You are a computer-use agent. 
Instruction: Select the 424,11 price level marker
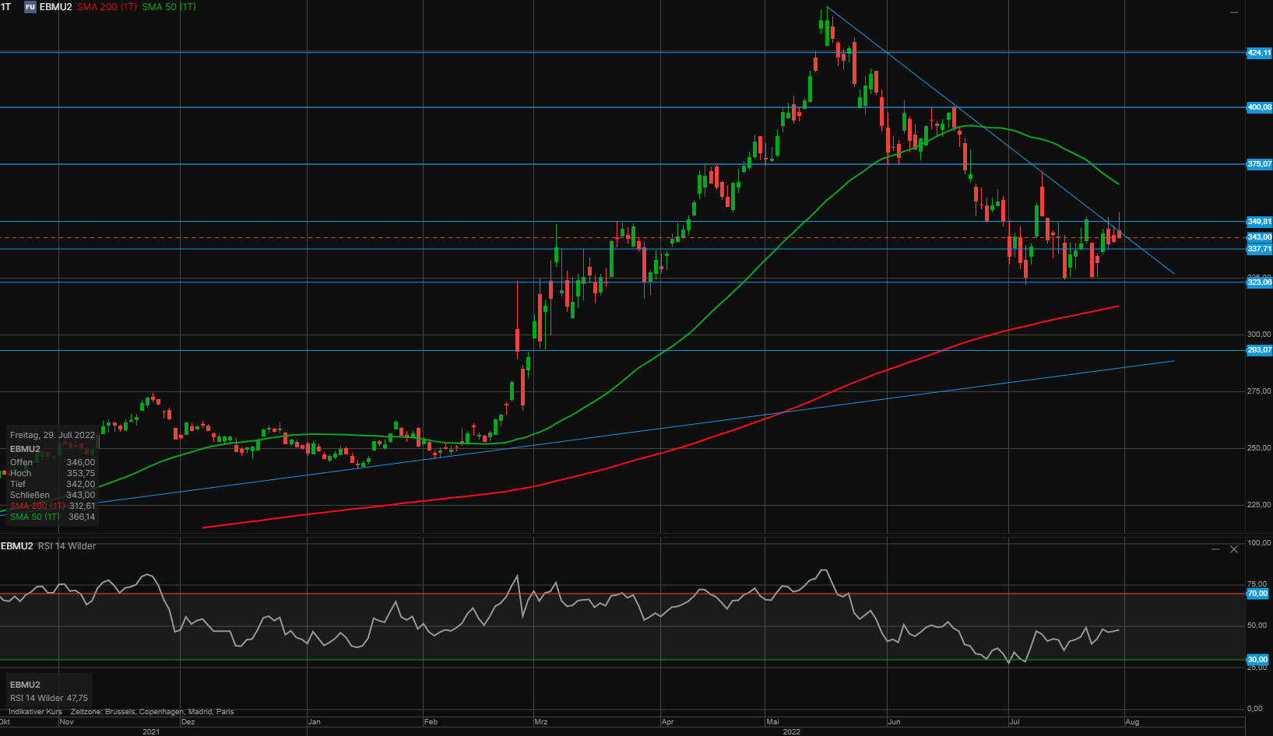1258,53
